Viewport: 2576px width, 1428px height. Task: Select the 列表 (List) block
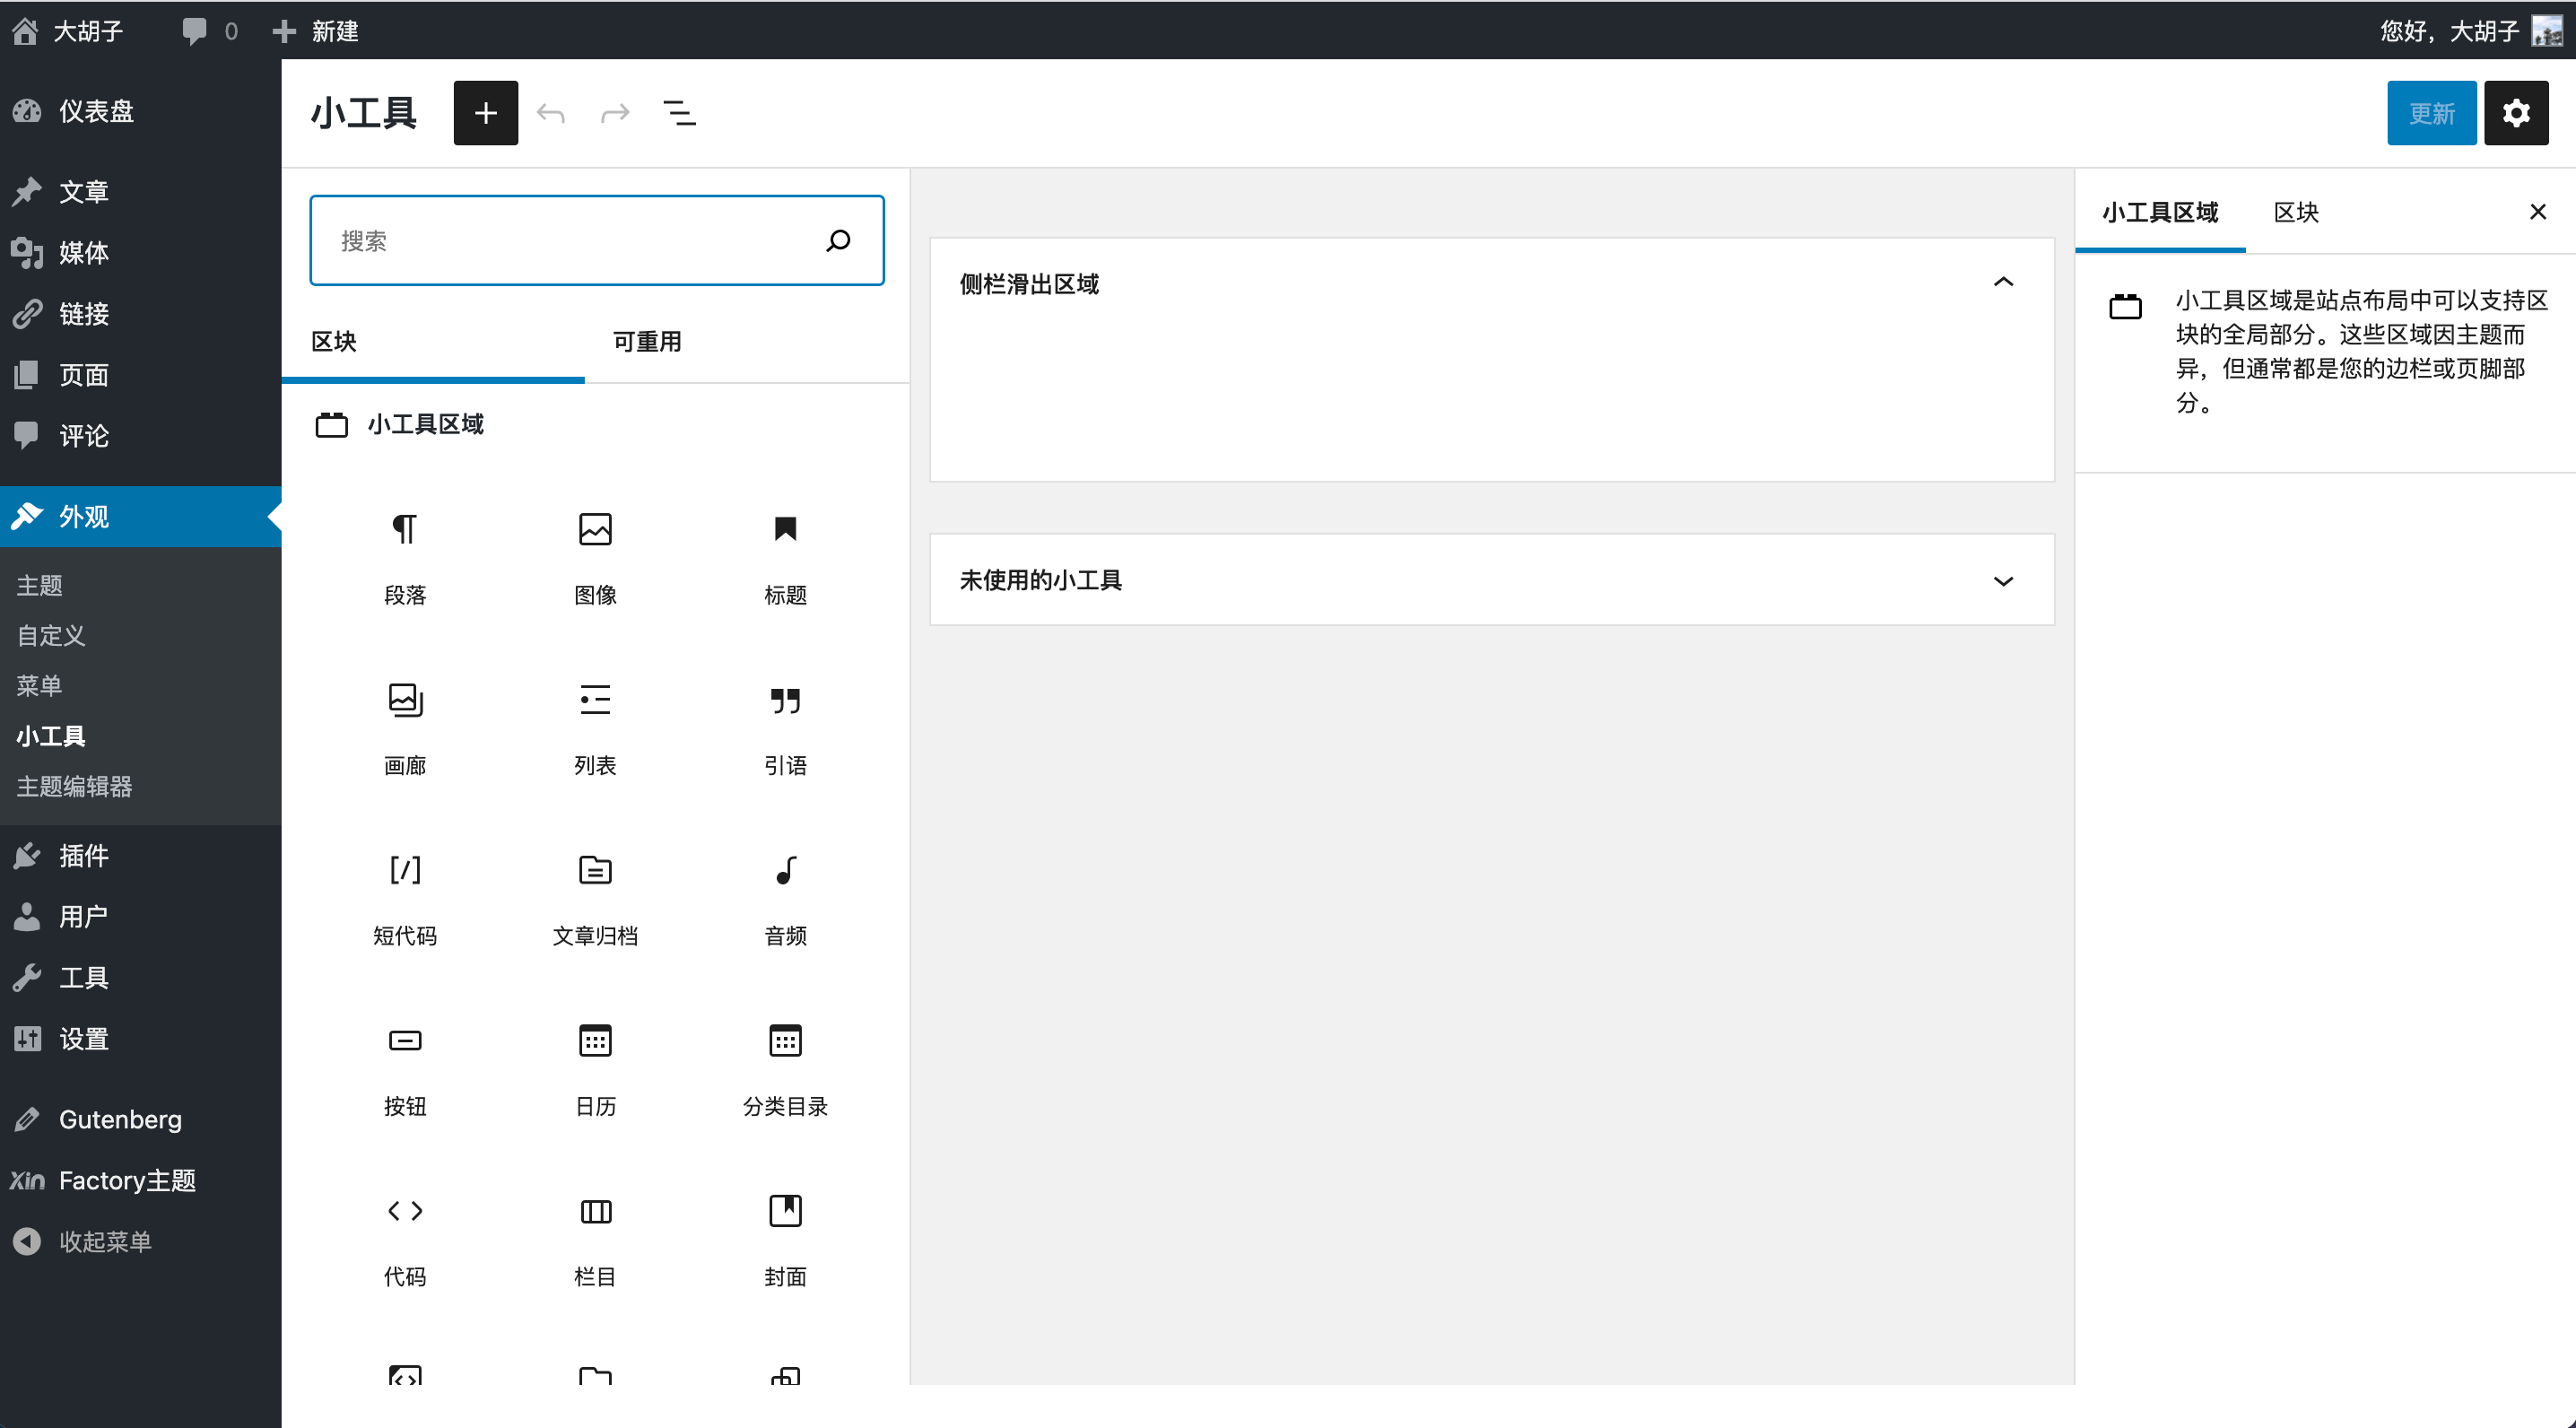596,727
